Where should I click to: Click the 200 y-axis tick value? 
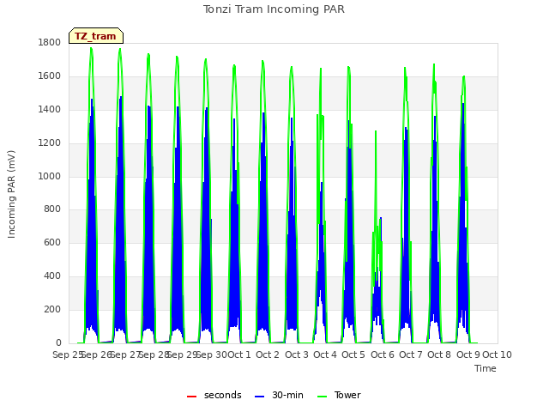[52, 310]
